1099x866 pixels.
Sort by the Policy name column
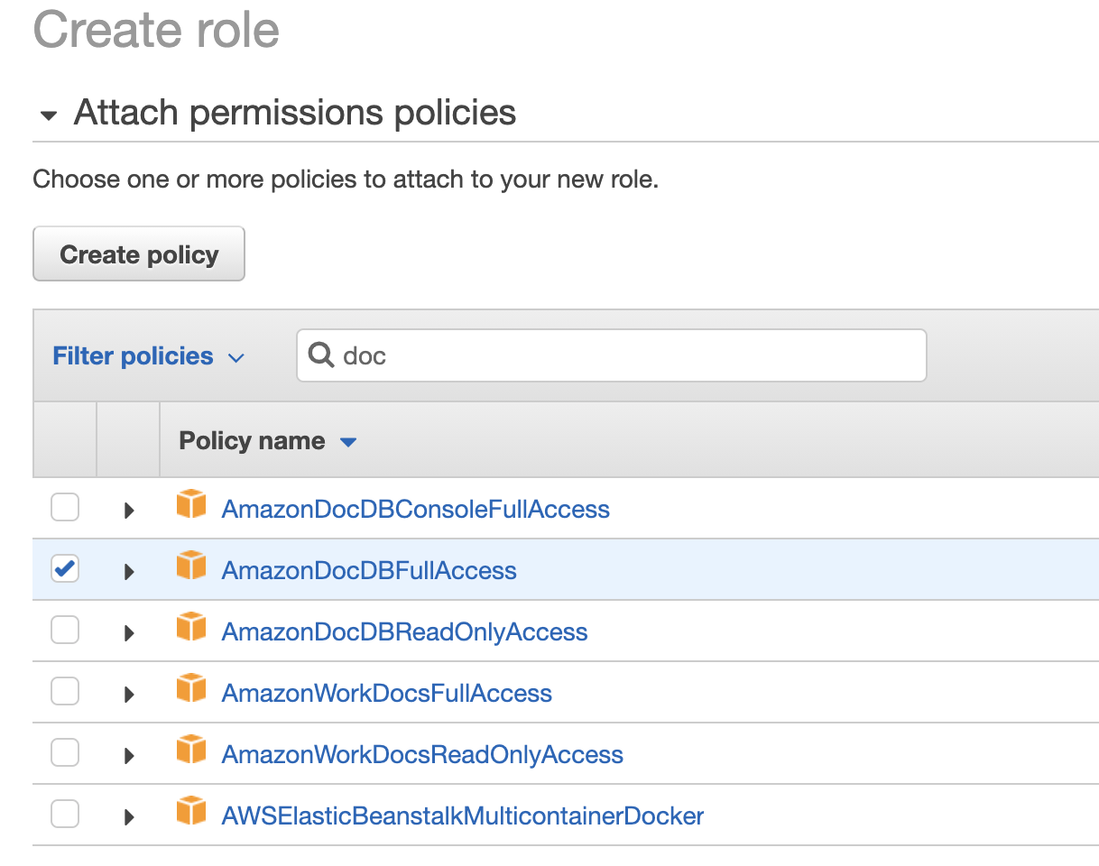[268, 441]
